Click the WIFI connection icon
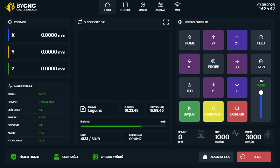This screenshot has height=168, width=280. click(177, 7)
